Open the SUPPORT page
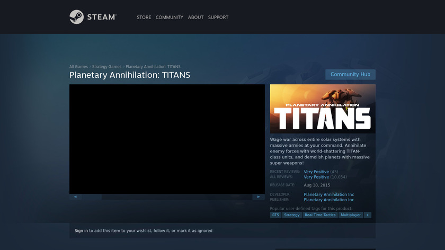Screen dimensions: 445x250 pos(218,17)
